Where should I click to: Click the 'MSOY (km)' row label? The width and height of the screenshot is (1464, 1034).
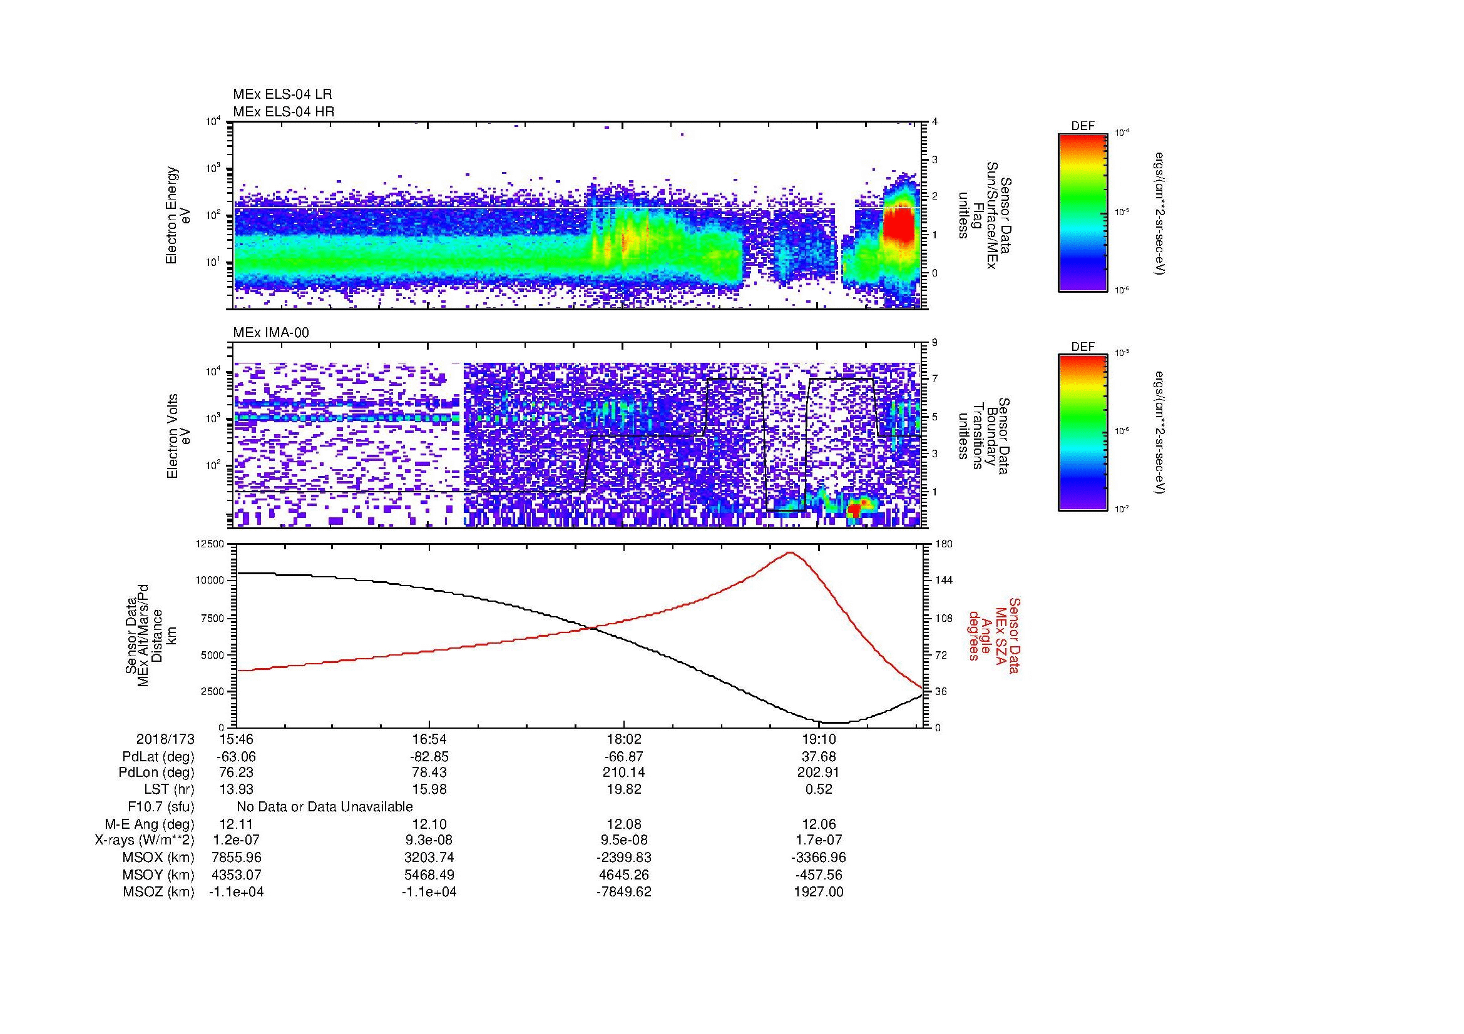click(x=158, y=874)
